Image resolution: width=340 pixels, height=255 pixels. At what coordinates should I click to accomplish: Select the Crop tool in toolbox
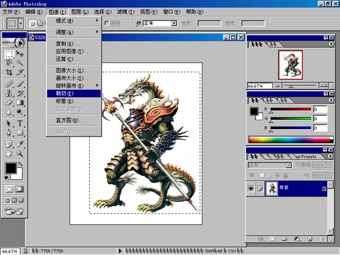click(9, 72)
